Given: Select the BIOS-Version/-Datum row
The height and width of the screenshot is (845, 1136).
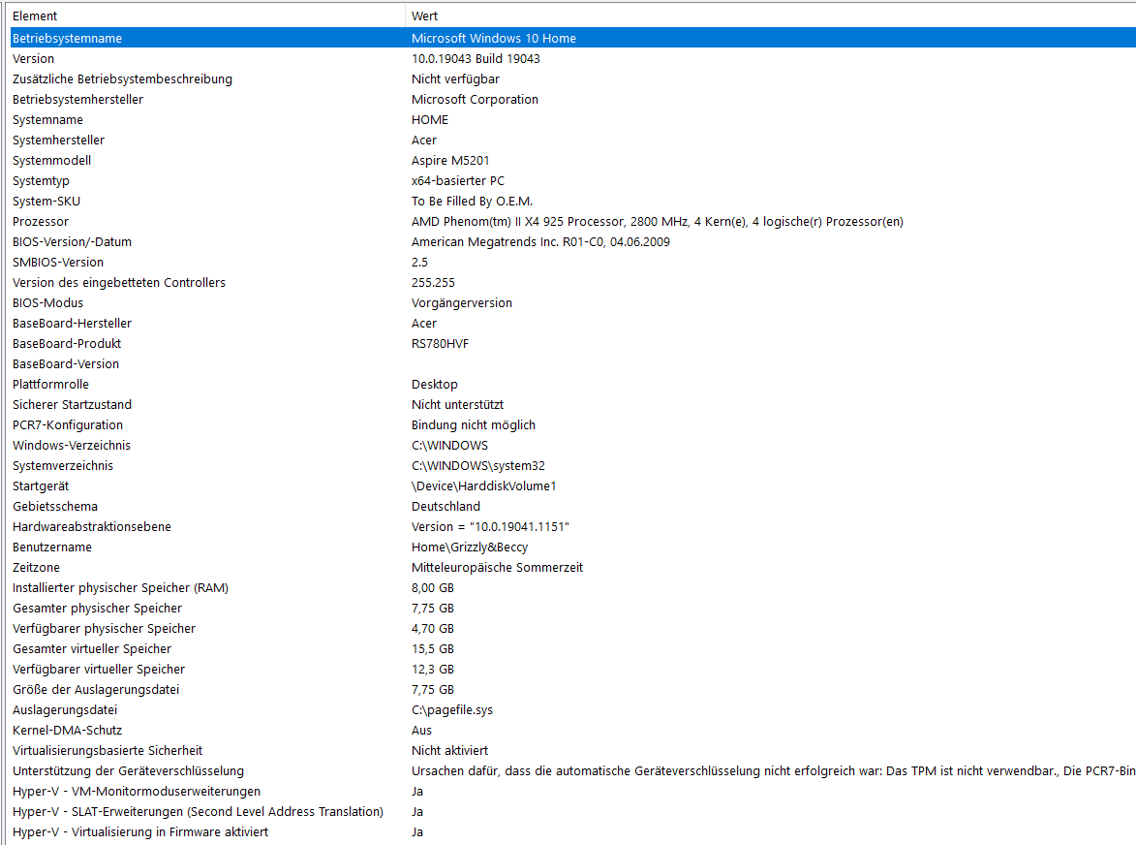Looking at the screenshot, I should point(573,241).
